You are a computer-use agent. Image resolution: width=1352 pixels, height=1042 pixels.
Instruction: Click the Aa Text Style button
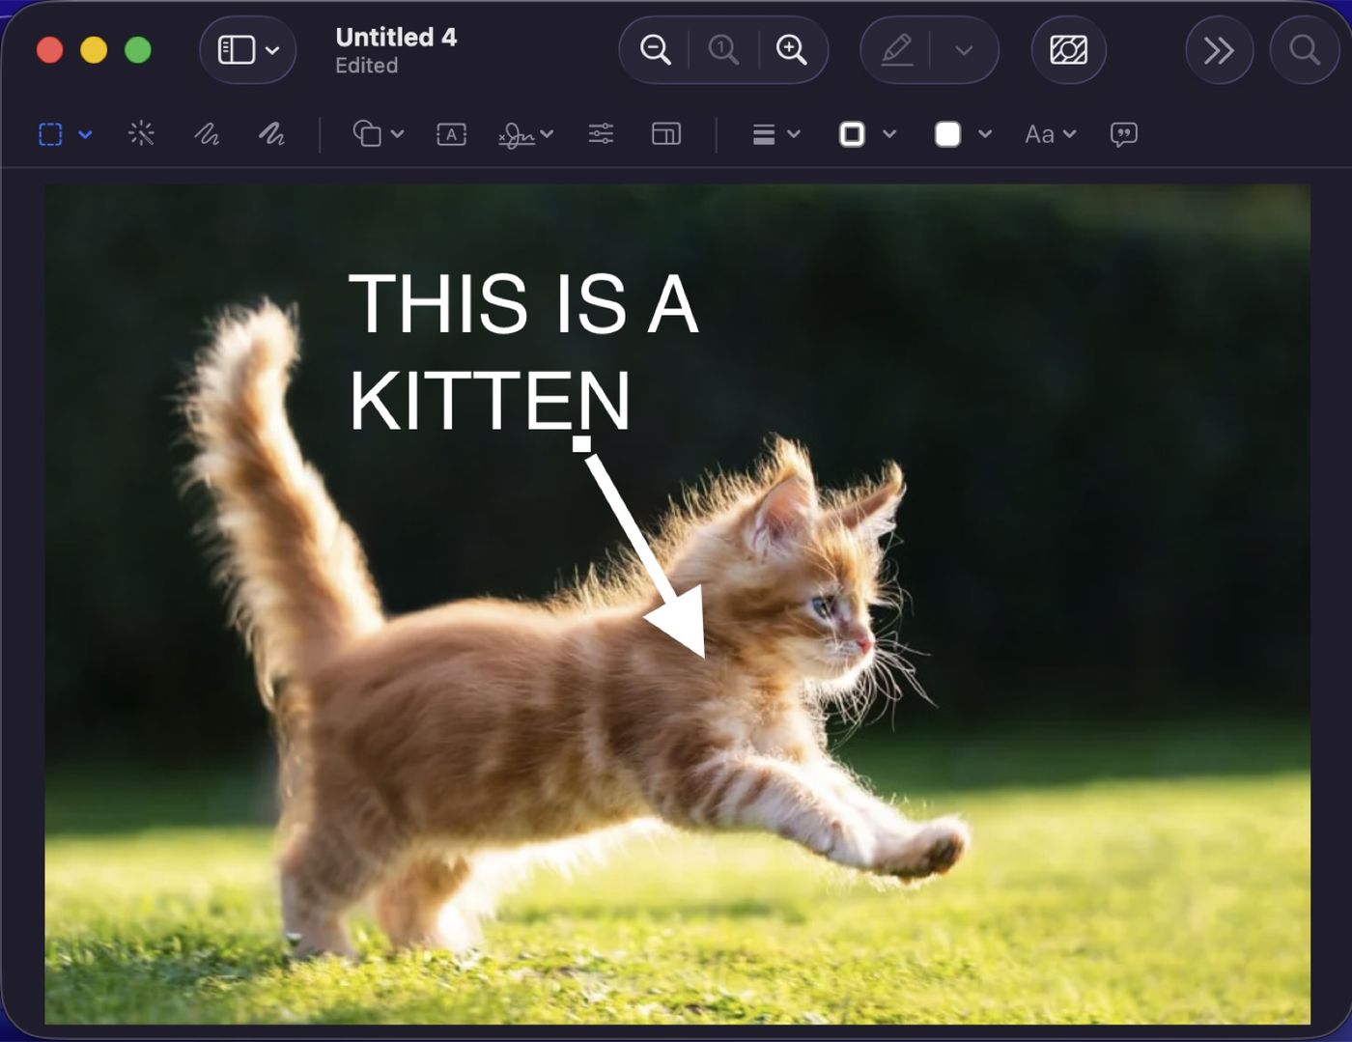(x=1039, y=134)
